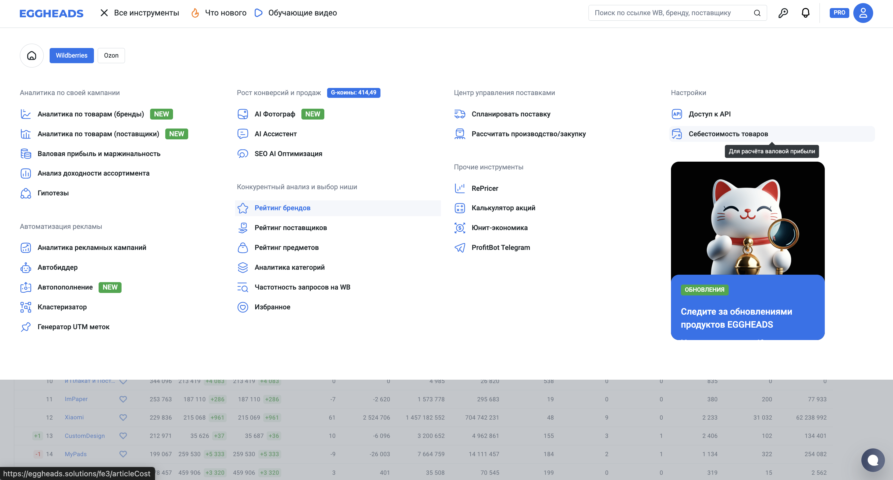This screenshot has width=893, height=480.
Task: Click the Аналитика категорий layers icon
Action: [243, 267]
